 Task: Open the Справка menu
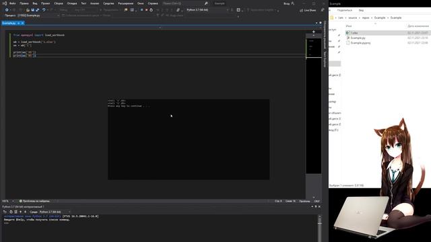click(x=153, y=3)
